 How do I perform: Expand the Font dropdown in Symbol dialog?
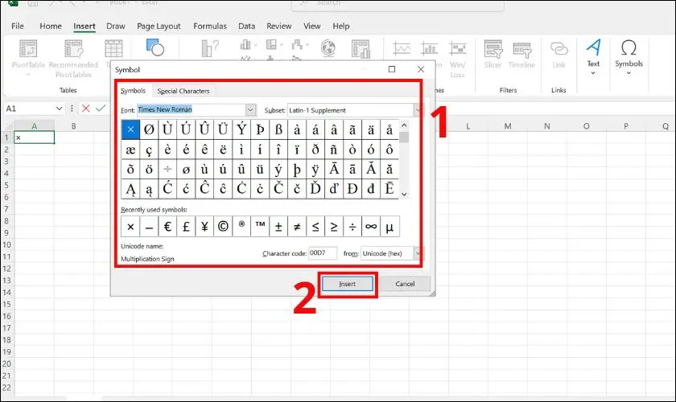249,109
